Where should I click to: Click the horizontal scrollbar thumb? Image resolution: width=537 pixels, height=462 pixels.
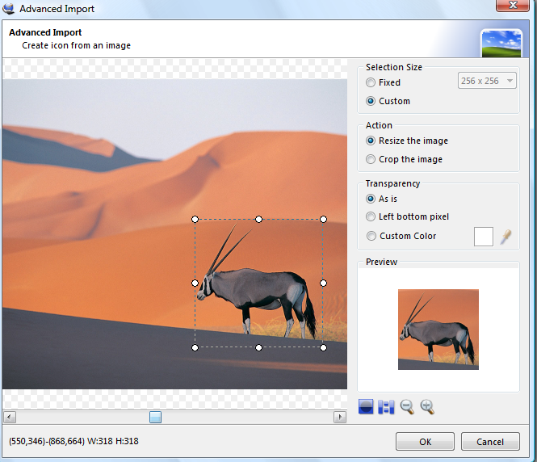click(155, 417)
